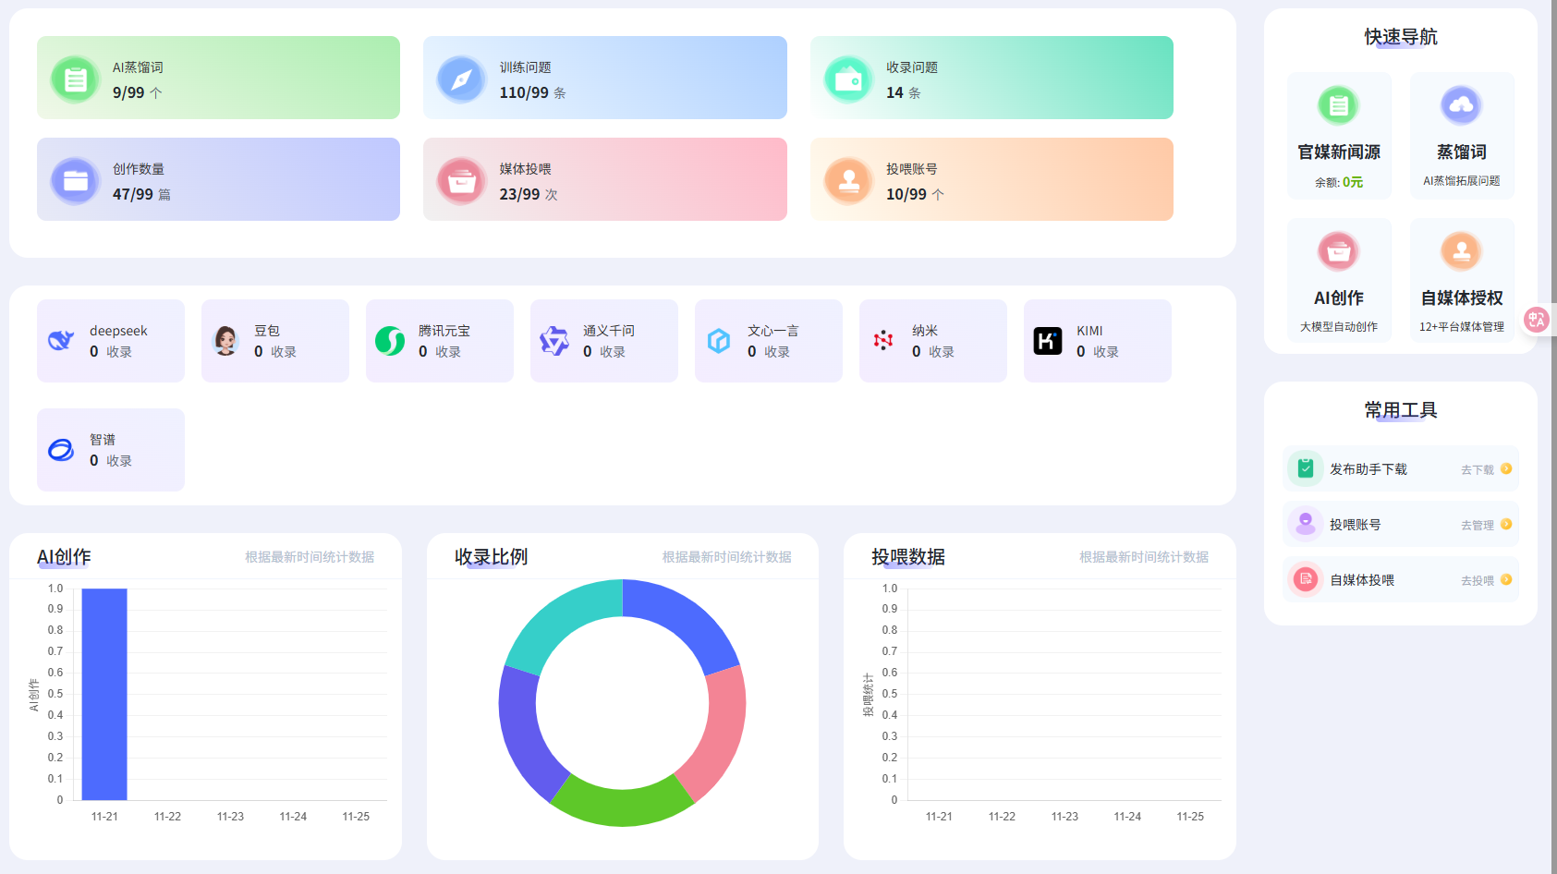Click the 豆包 avatar icon
The width and height of the screenshot is (1557, 874).
tap(225, 340)
